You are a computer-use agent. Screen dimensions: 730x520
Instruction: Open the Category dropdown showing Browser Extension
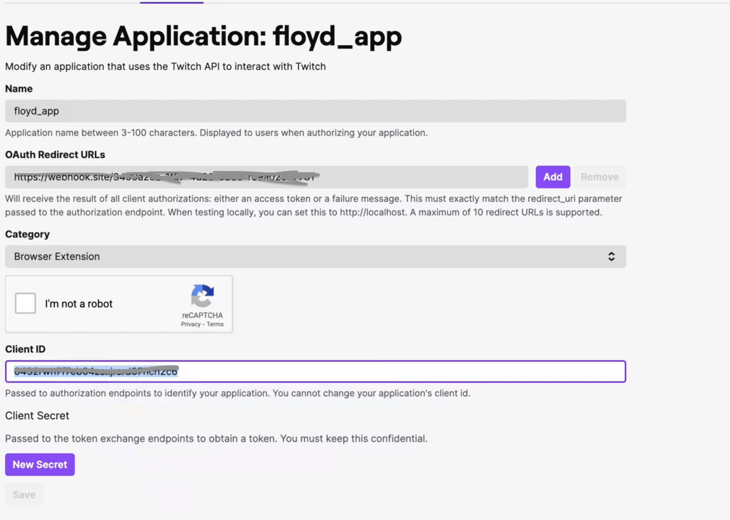tap(315, 257)
